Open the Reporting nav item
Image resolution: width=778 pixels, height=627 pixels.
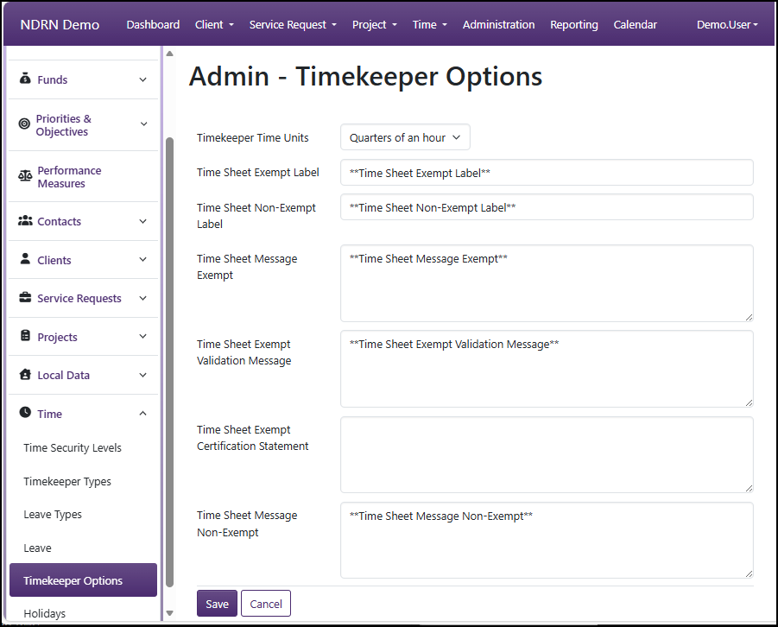(x=574, y=25)
